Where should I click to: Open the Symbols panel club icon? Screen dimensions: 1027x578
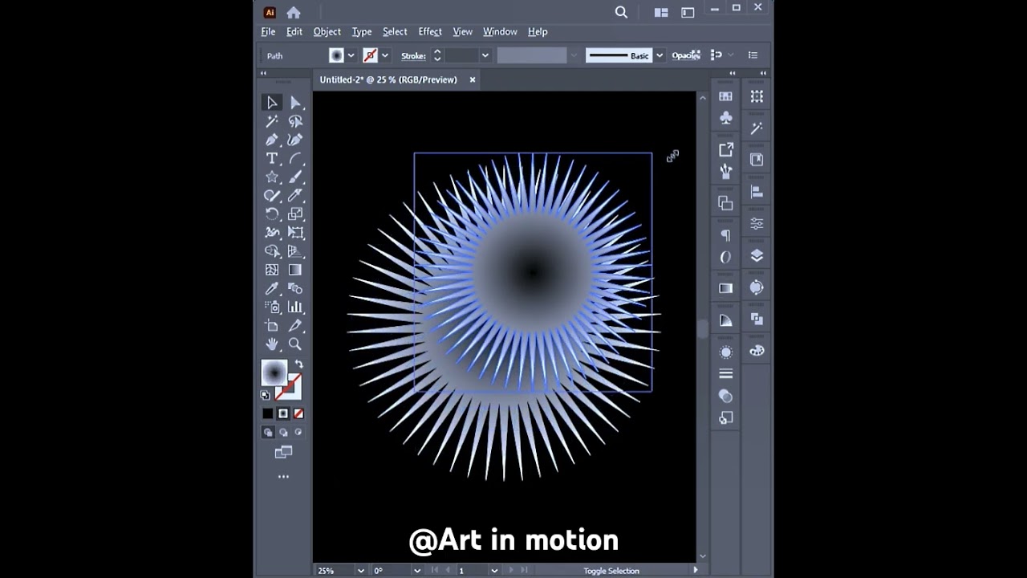coord(726,118)
